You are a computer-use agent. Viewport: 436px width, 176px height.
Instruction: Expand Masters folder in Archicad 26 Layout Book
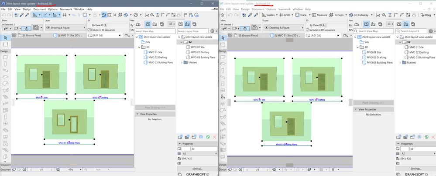182,62
